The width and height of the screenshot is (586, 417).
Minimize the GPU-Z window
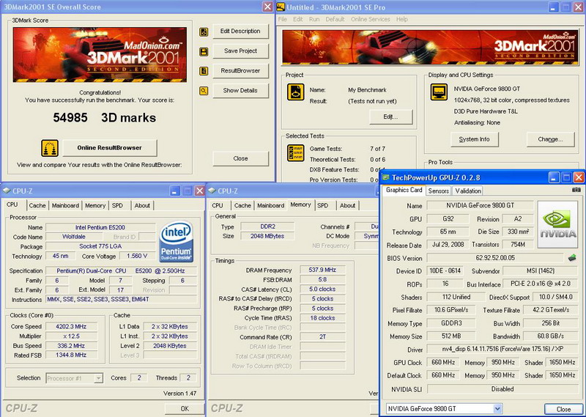(x=555, y=177)
